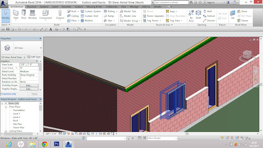Open the Roof tool dropdown arrow
This screenshot has width=263, height=148.
coord(78,12)
